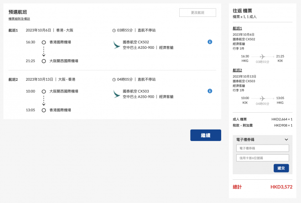Click the airplane icon between HKG and KIX

[x=262, y=57]
